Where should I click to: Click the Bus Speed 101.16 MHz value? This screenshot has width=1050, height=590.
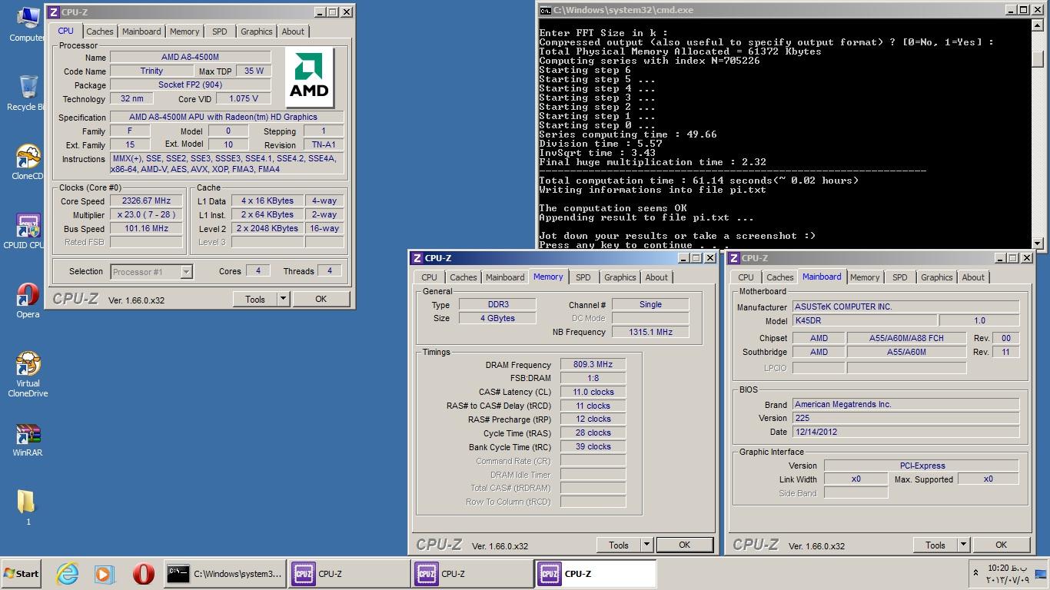pos(146,228)
